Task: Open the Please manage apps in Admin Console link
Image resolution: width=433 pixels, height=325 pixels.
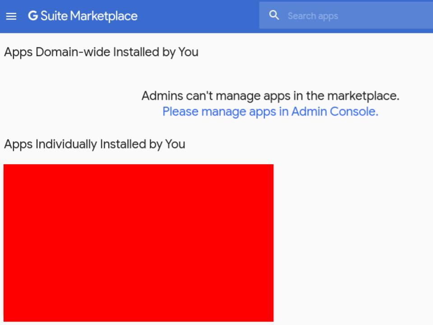Action: point(270,111)
